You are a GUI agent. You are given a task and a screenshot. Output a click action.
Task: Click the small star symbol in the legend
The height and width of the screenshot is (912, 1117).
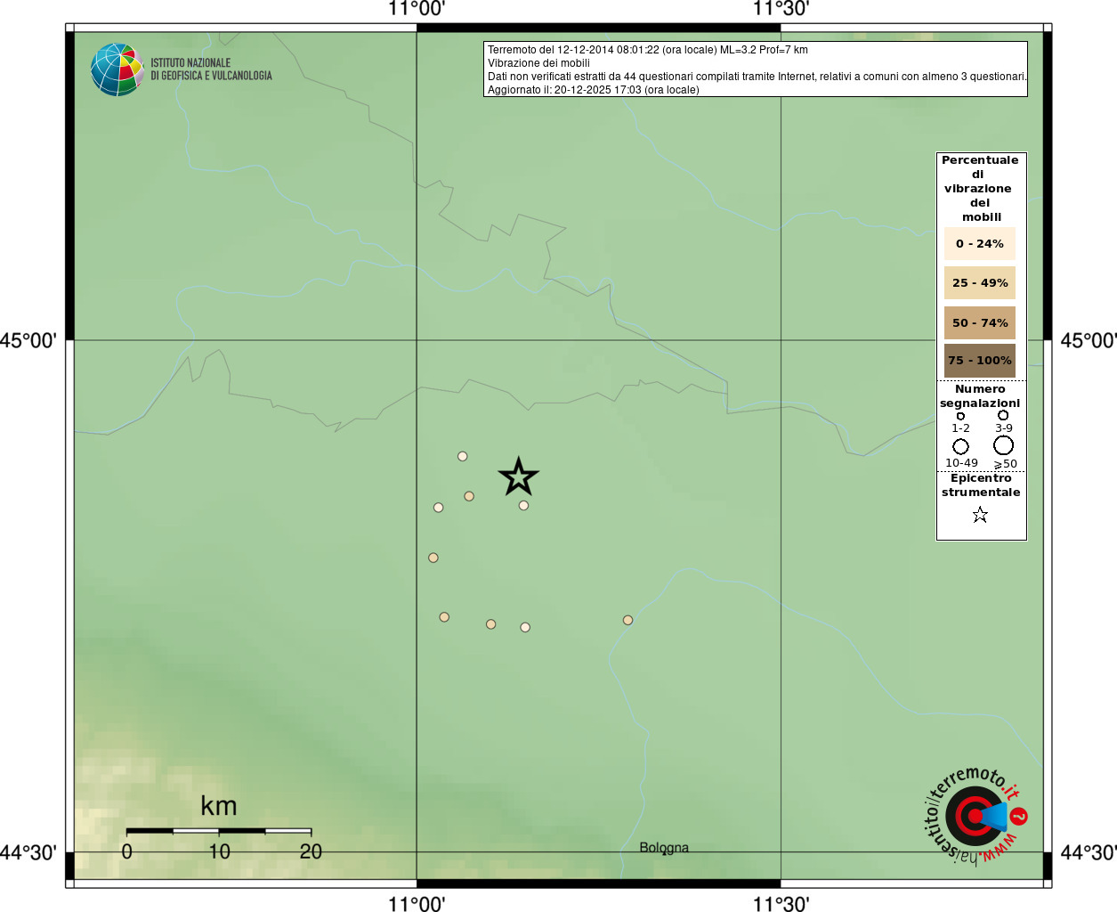(x=980, y=515)
